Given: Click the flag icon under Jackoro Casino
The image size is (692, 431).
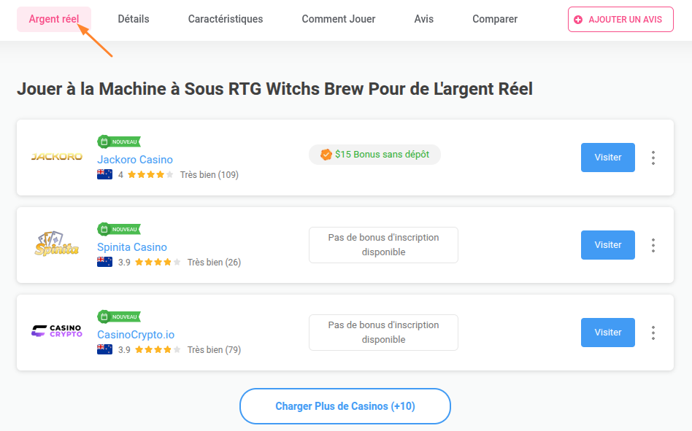Looking at the screenshot, I should [x=104, y=174].
